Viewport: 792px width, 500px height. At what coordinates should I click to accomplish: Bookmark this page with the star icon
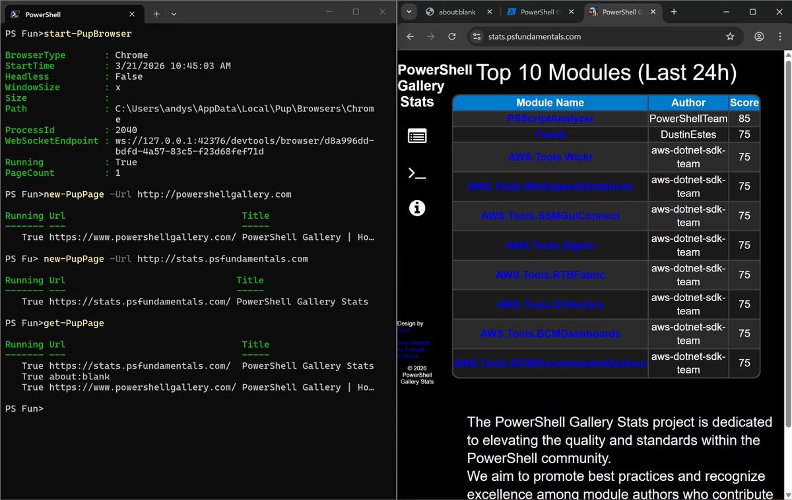pos(730,37)
